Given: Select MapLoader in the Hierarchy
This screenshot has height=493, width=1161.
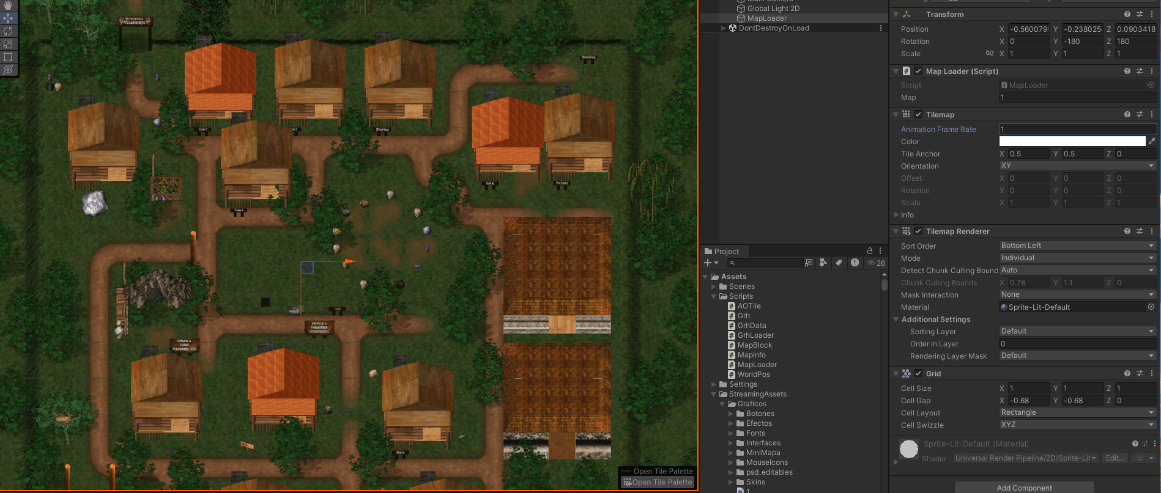Looking at the screenshot, I should pyautogui.click(x=766, y=18).
